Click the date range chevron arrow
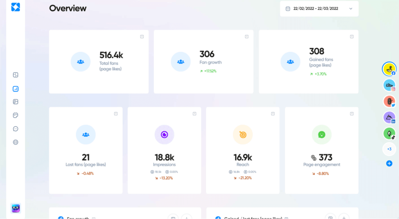The height and width of the screenshot is (219, 399). click(x=351, y=9)
